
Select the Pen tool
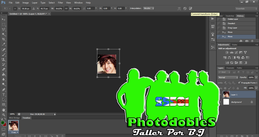click(x=4, y=90)
